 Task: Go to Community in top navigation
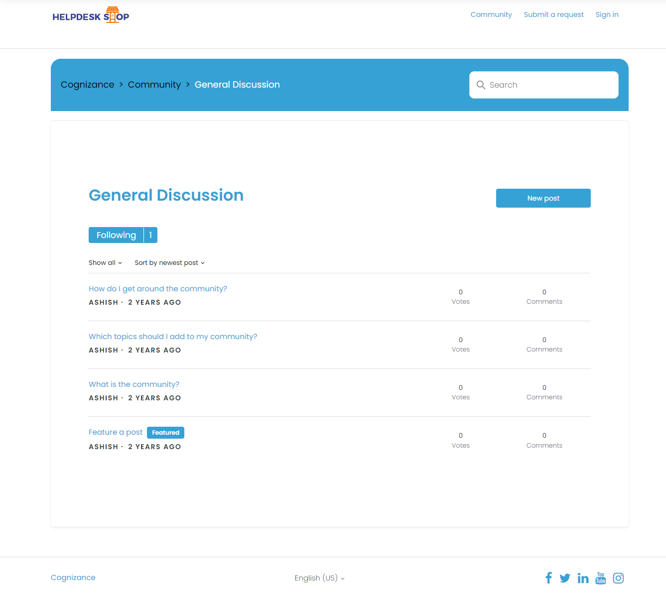(491, 14)
